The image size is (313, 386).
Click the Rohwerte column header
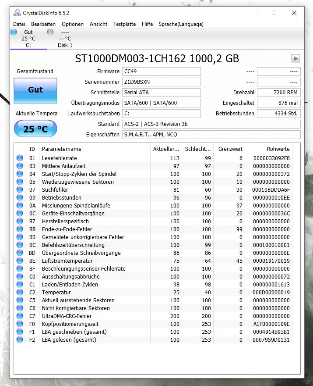coord(268,149)
